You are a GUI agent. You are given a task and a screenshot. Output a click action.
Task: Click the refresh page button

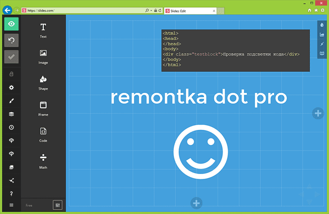pos(160,10)
